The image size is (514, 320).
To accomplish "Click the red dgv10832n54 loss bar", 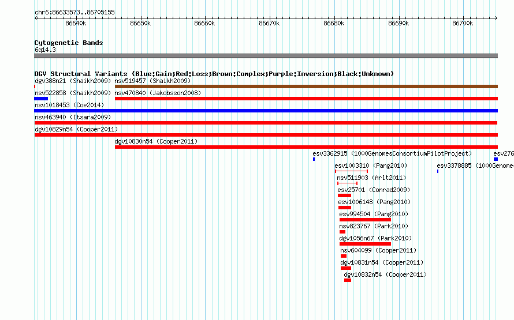I will tap(348, 280).
